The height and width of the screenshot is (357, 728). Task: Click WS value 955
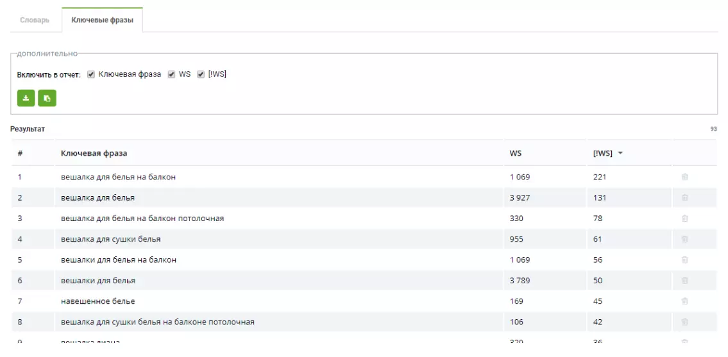point(516,239)
